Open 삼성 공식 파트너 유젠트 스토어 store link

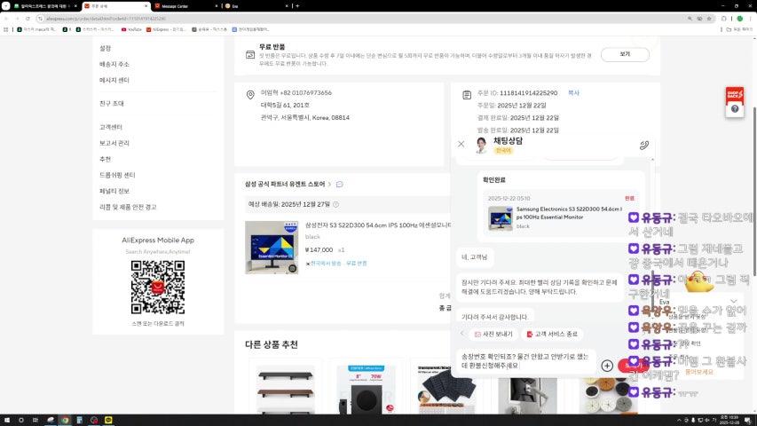point(285,184)
